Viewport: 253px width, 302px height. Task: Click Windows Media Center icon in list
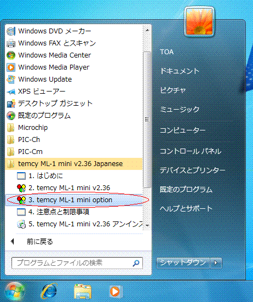pyautogui.click(x=11, y=55)
